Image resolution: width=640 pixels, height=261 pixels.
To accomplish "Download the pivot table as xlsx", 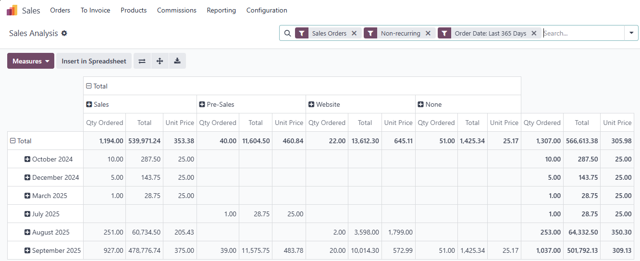I will [x=177, y=61].
